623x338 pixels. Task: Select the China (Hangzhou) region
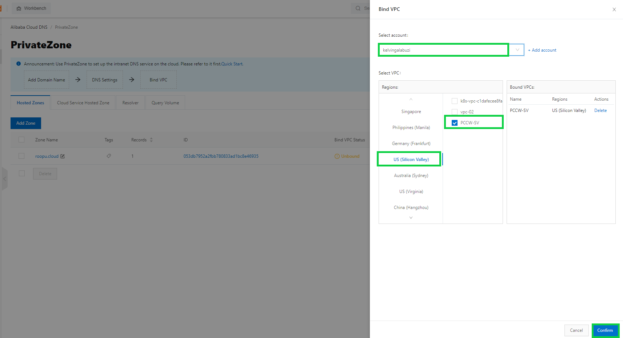pyautogui.click(x=411, y=208)
